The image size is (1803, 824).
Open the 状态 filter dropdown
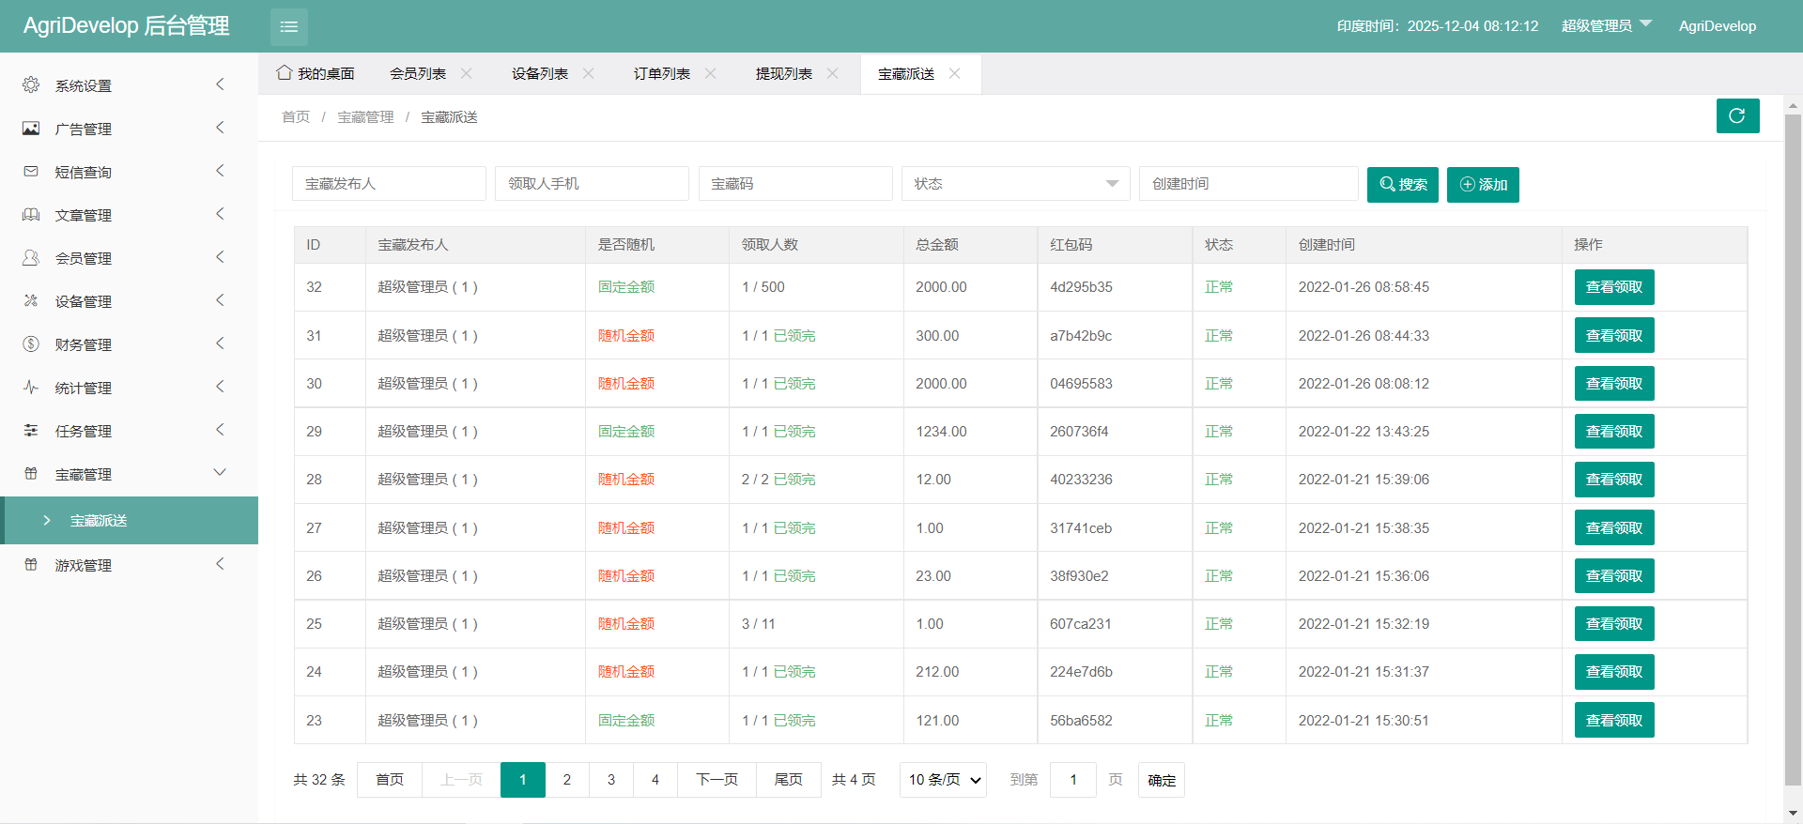click(x=1014, y=184)
